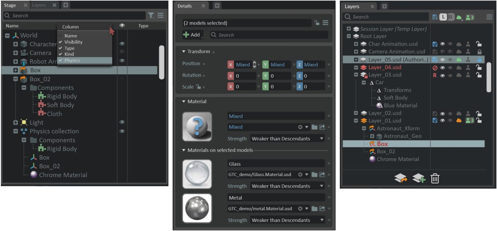Click the folder icon beside Glass.Material.usd path
Viewport: 497px width, 231px height.
point(314,174)
